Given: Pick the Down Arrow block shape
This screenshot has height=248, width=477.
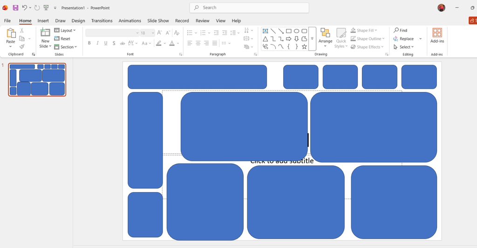Looking at the screenshot, I should 296,39.
